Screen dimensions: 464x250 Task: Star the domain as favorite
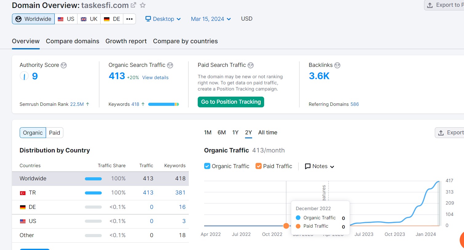143,5
